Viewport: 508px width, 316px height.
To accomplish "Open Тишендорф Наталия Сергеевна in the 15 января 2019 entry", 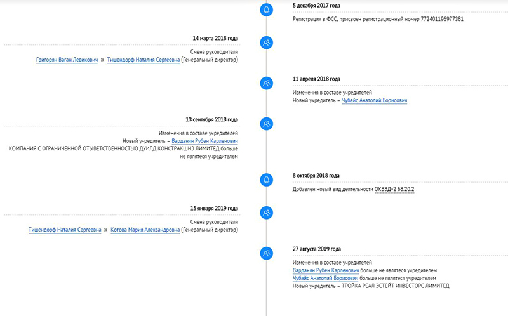I will (x=65, y=230).
